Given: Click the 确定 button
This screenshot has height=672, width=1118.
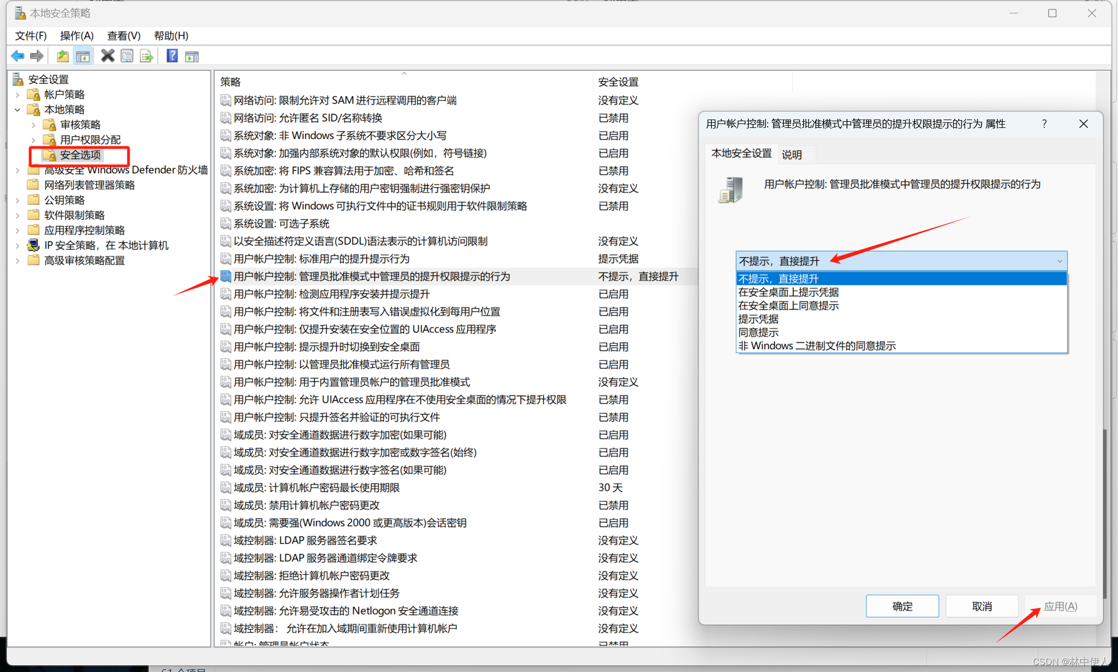Looking at the screenshot, I should click(902, 606).
